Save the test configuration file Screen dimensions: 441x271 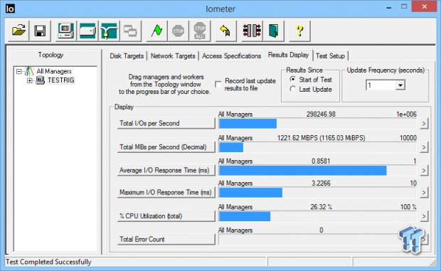click(40, 31)
